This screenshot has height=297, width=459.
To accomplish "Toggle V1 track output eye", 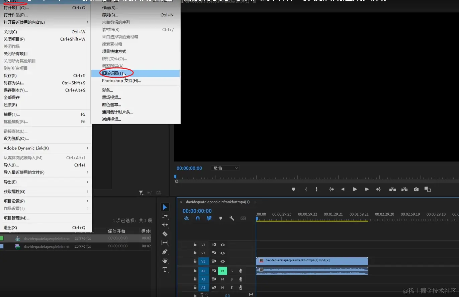I will (x=222, y=261).
